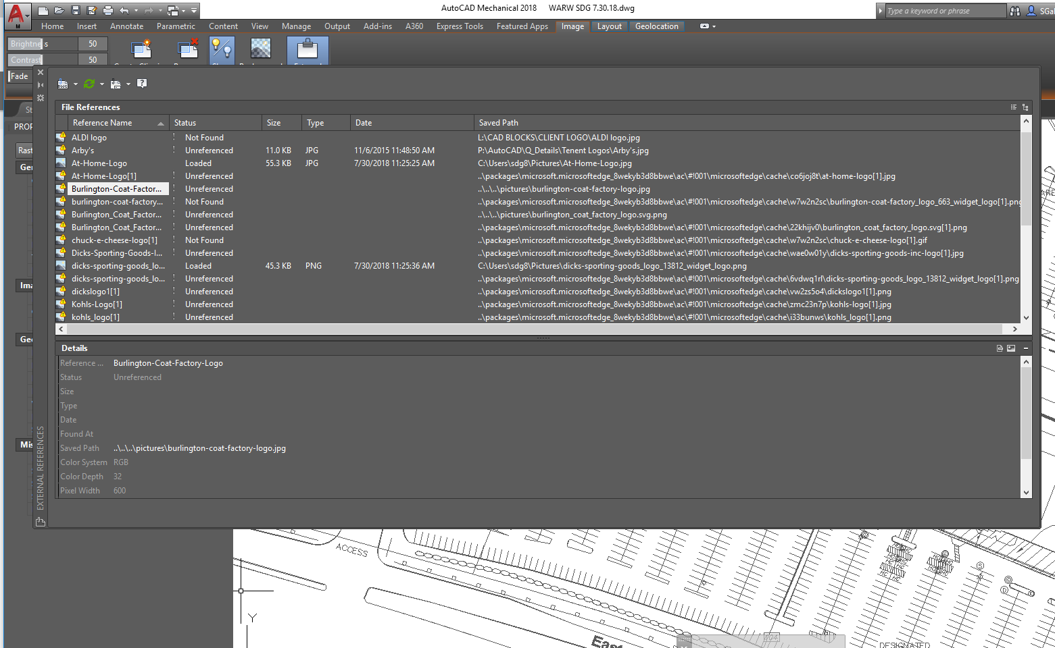Toggle the External References clipboard button
The width and height of the screenshot is (1055, 648).
coord(308,50)
